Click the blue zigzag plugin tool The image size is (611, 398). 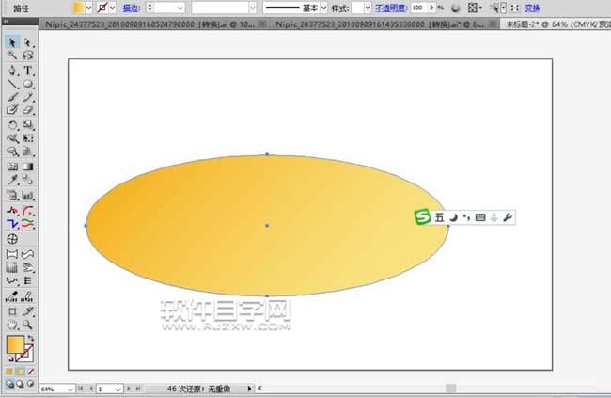12,224
